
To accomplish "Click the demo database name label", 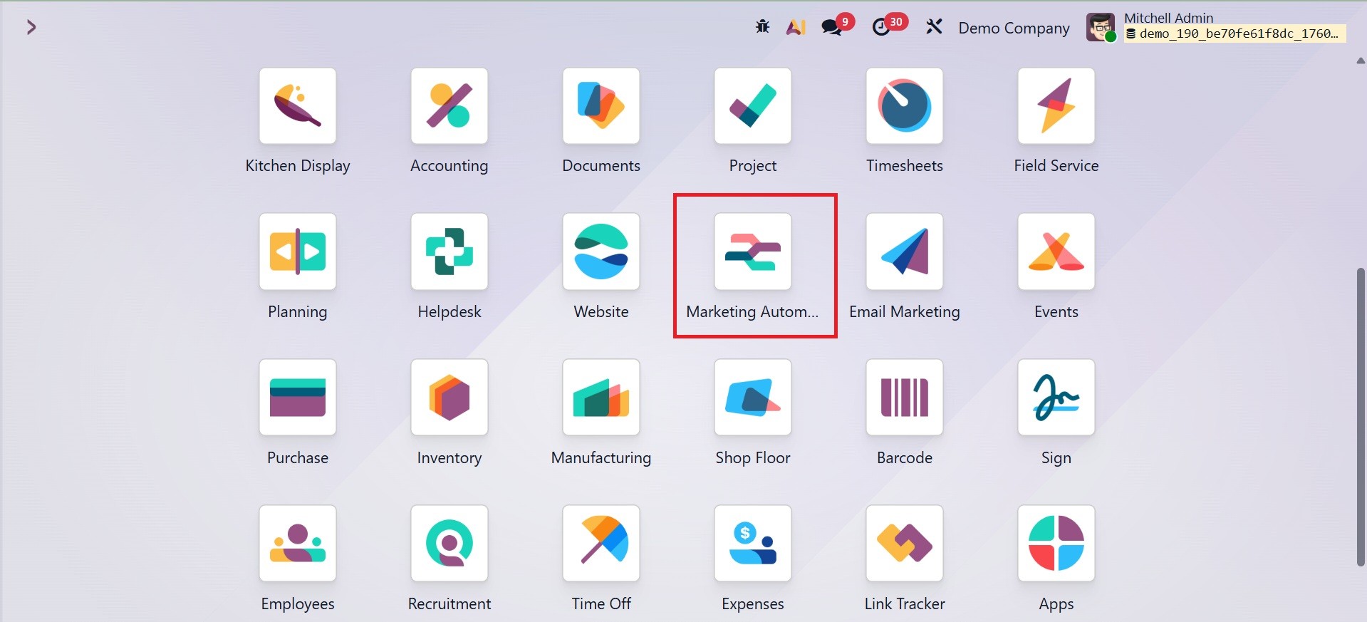I will 1235,33.
